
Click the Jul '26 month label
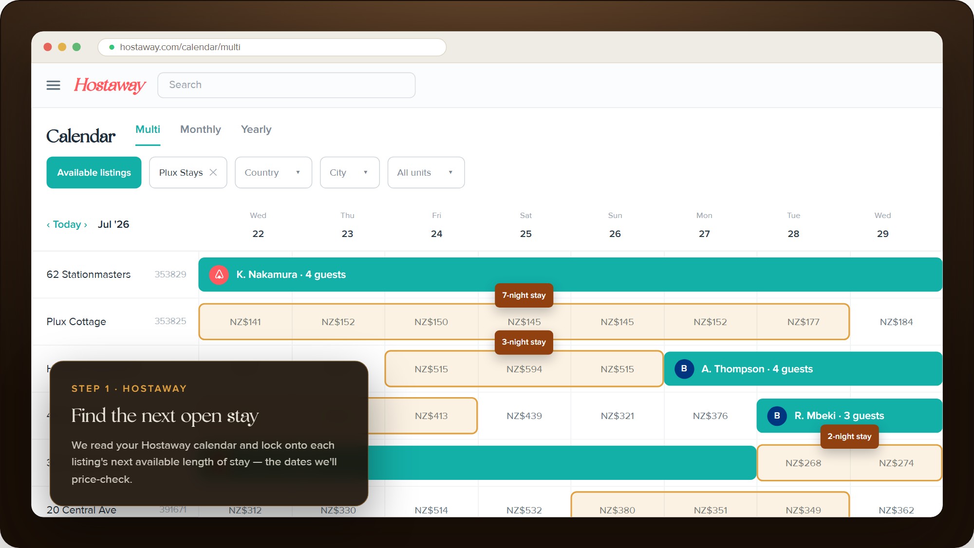[113, 224]
